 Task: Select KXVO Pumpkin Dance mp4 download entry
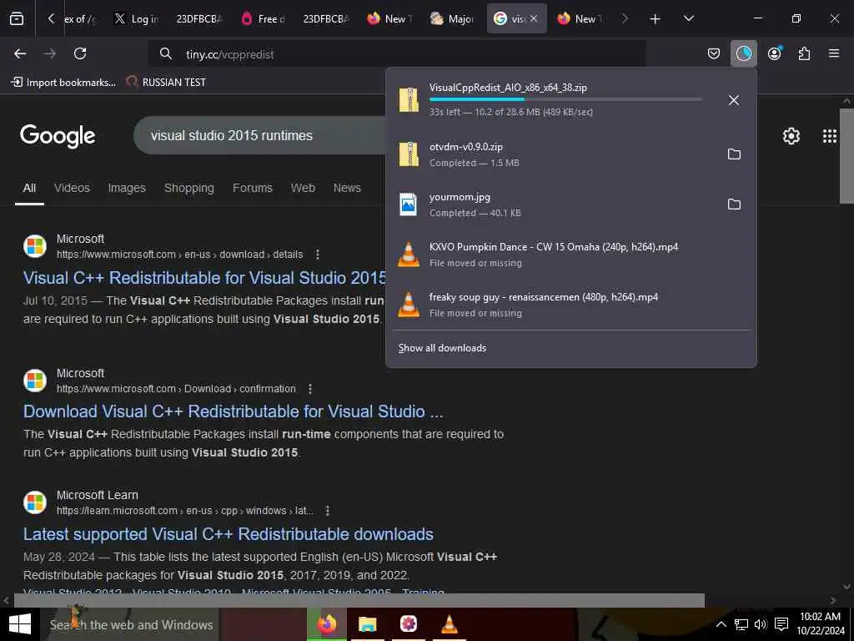click(570, 255)
